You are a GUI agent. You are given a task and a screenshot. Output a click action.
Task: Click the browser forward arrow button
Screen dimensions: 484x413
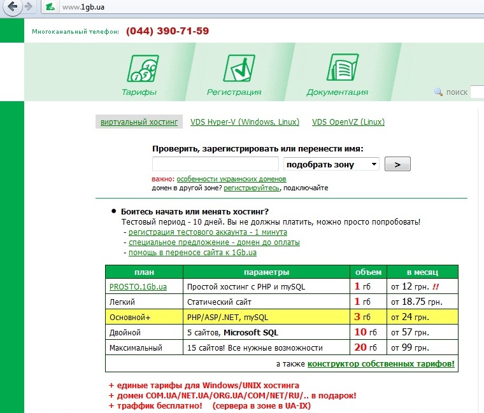point(29,7)
